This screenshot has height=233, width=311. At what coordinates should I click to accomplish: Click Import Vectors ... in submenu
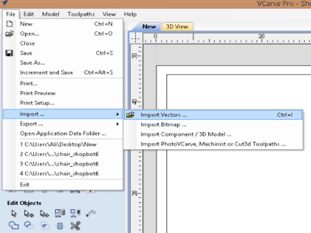tap(213, 115)
